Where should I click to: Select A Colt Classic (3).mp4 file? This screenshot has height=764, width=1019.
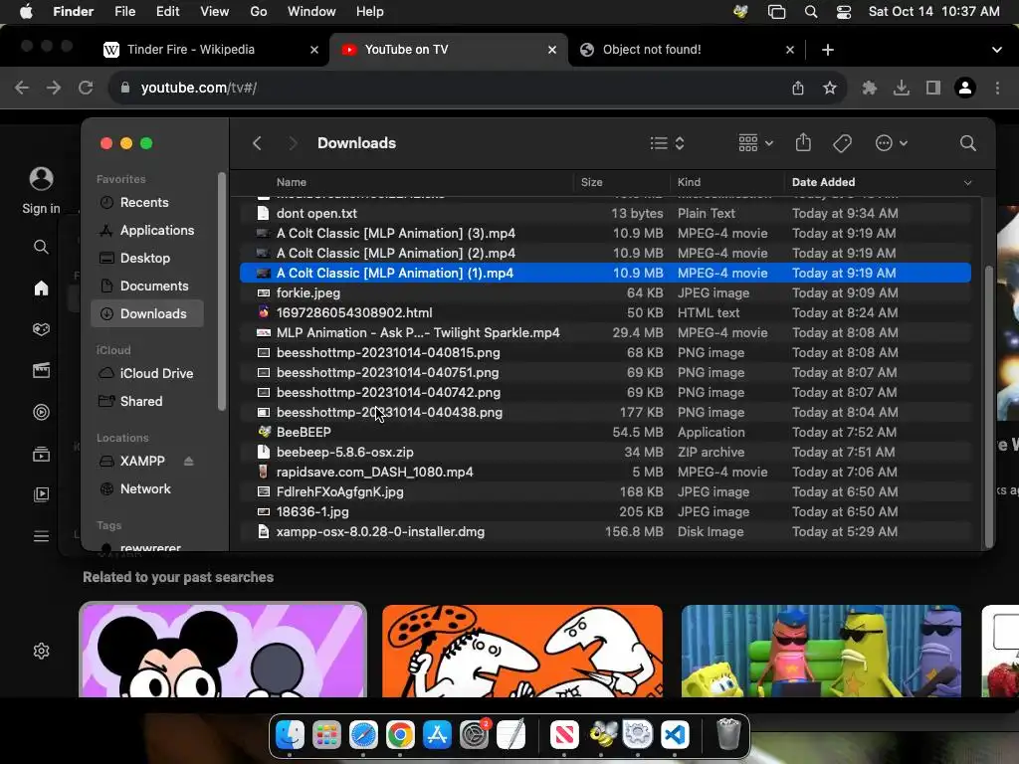(x=605, y=233)
